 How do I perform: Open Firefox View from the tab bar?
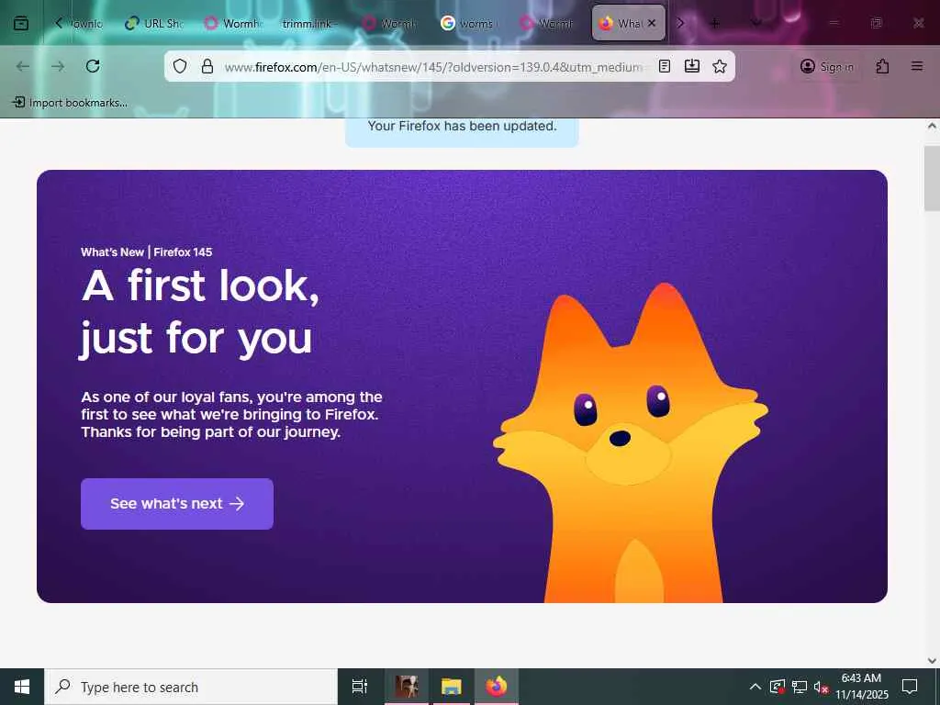[x=21, y=23]
